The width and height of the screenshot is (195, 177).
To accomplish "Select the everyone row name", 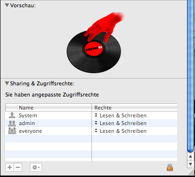I will pos(30,131).
